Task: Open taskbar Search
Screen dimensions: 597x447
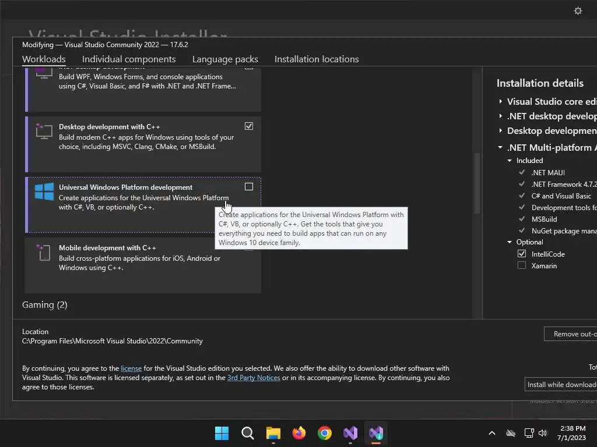Action: [x=247, y=433]
